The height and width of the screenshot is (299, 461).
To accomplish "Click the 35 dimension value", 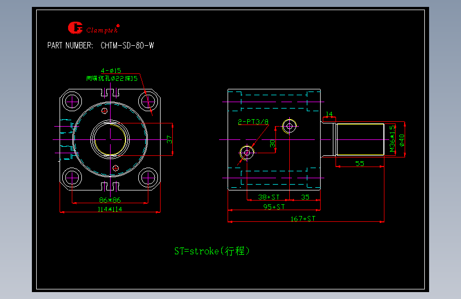I will pos(305,197).
